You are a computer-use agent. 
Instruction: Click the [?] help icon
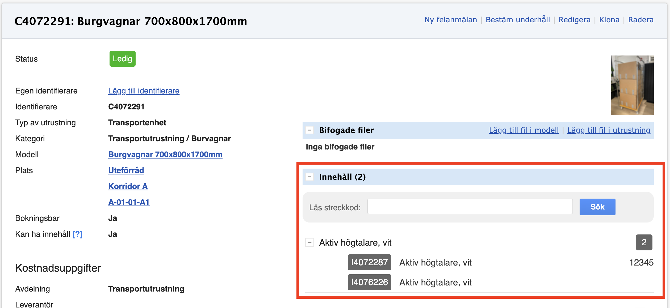(x=77, y=234)
